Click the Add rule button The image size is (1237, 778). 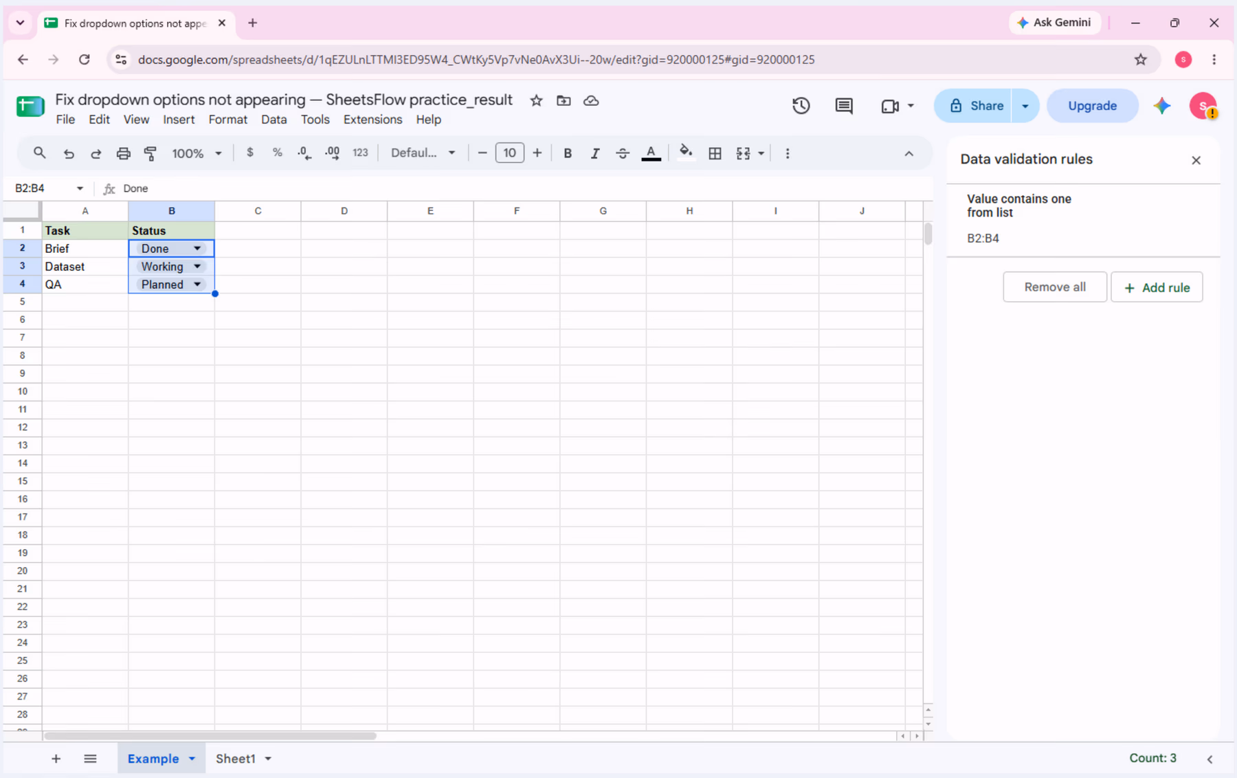[1157, 287]
